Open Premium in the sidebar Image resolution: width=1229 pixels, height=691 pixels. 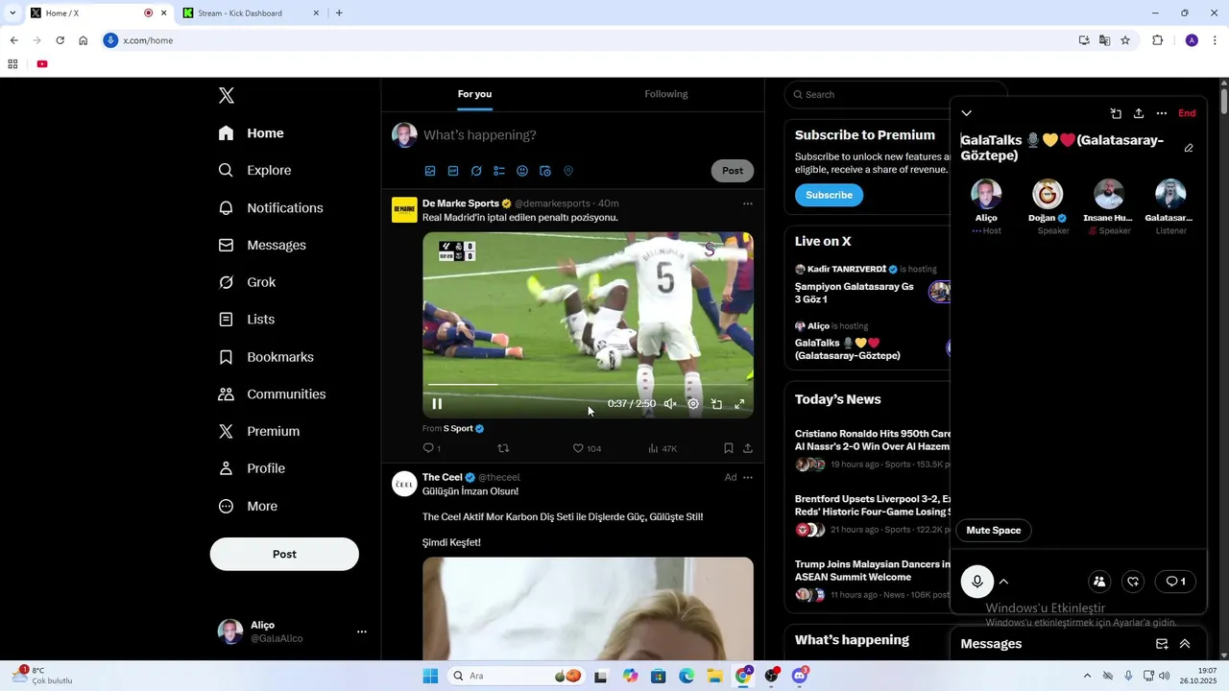(x=259, y=432)
